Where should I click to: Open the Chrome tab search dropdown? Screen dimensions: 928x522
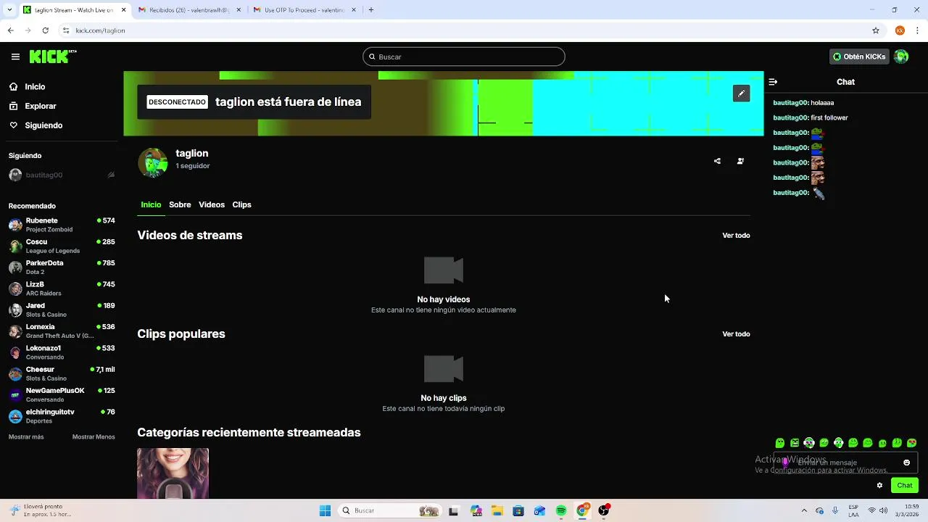pos(9,10)
